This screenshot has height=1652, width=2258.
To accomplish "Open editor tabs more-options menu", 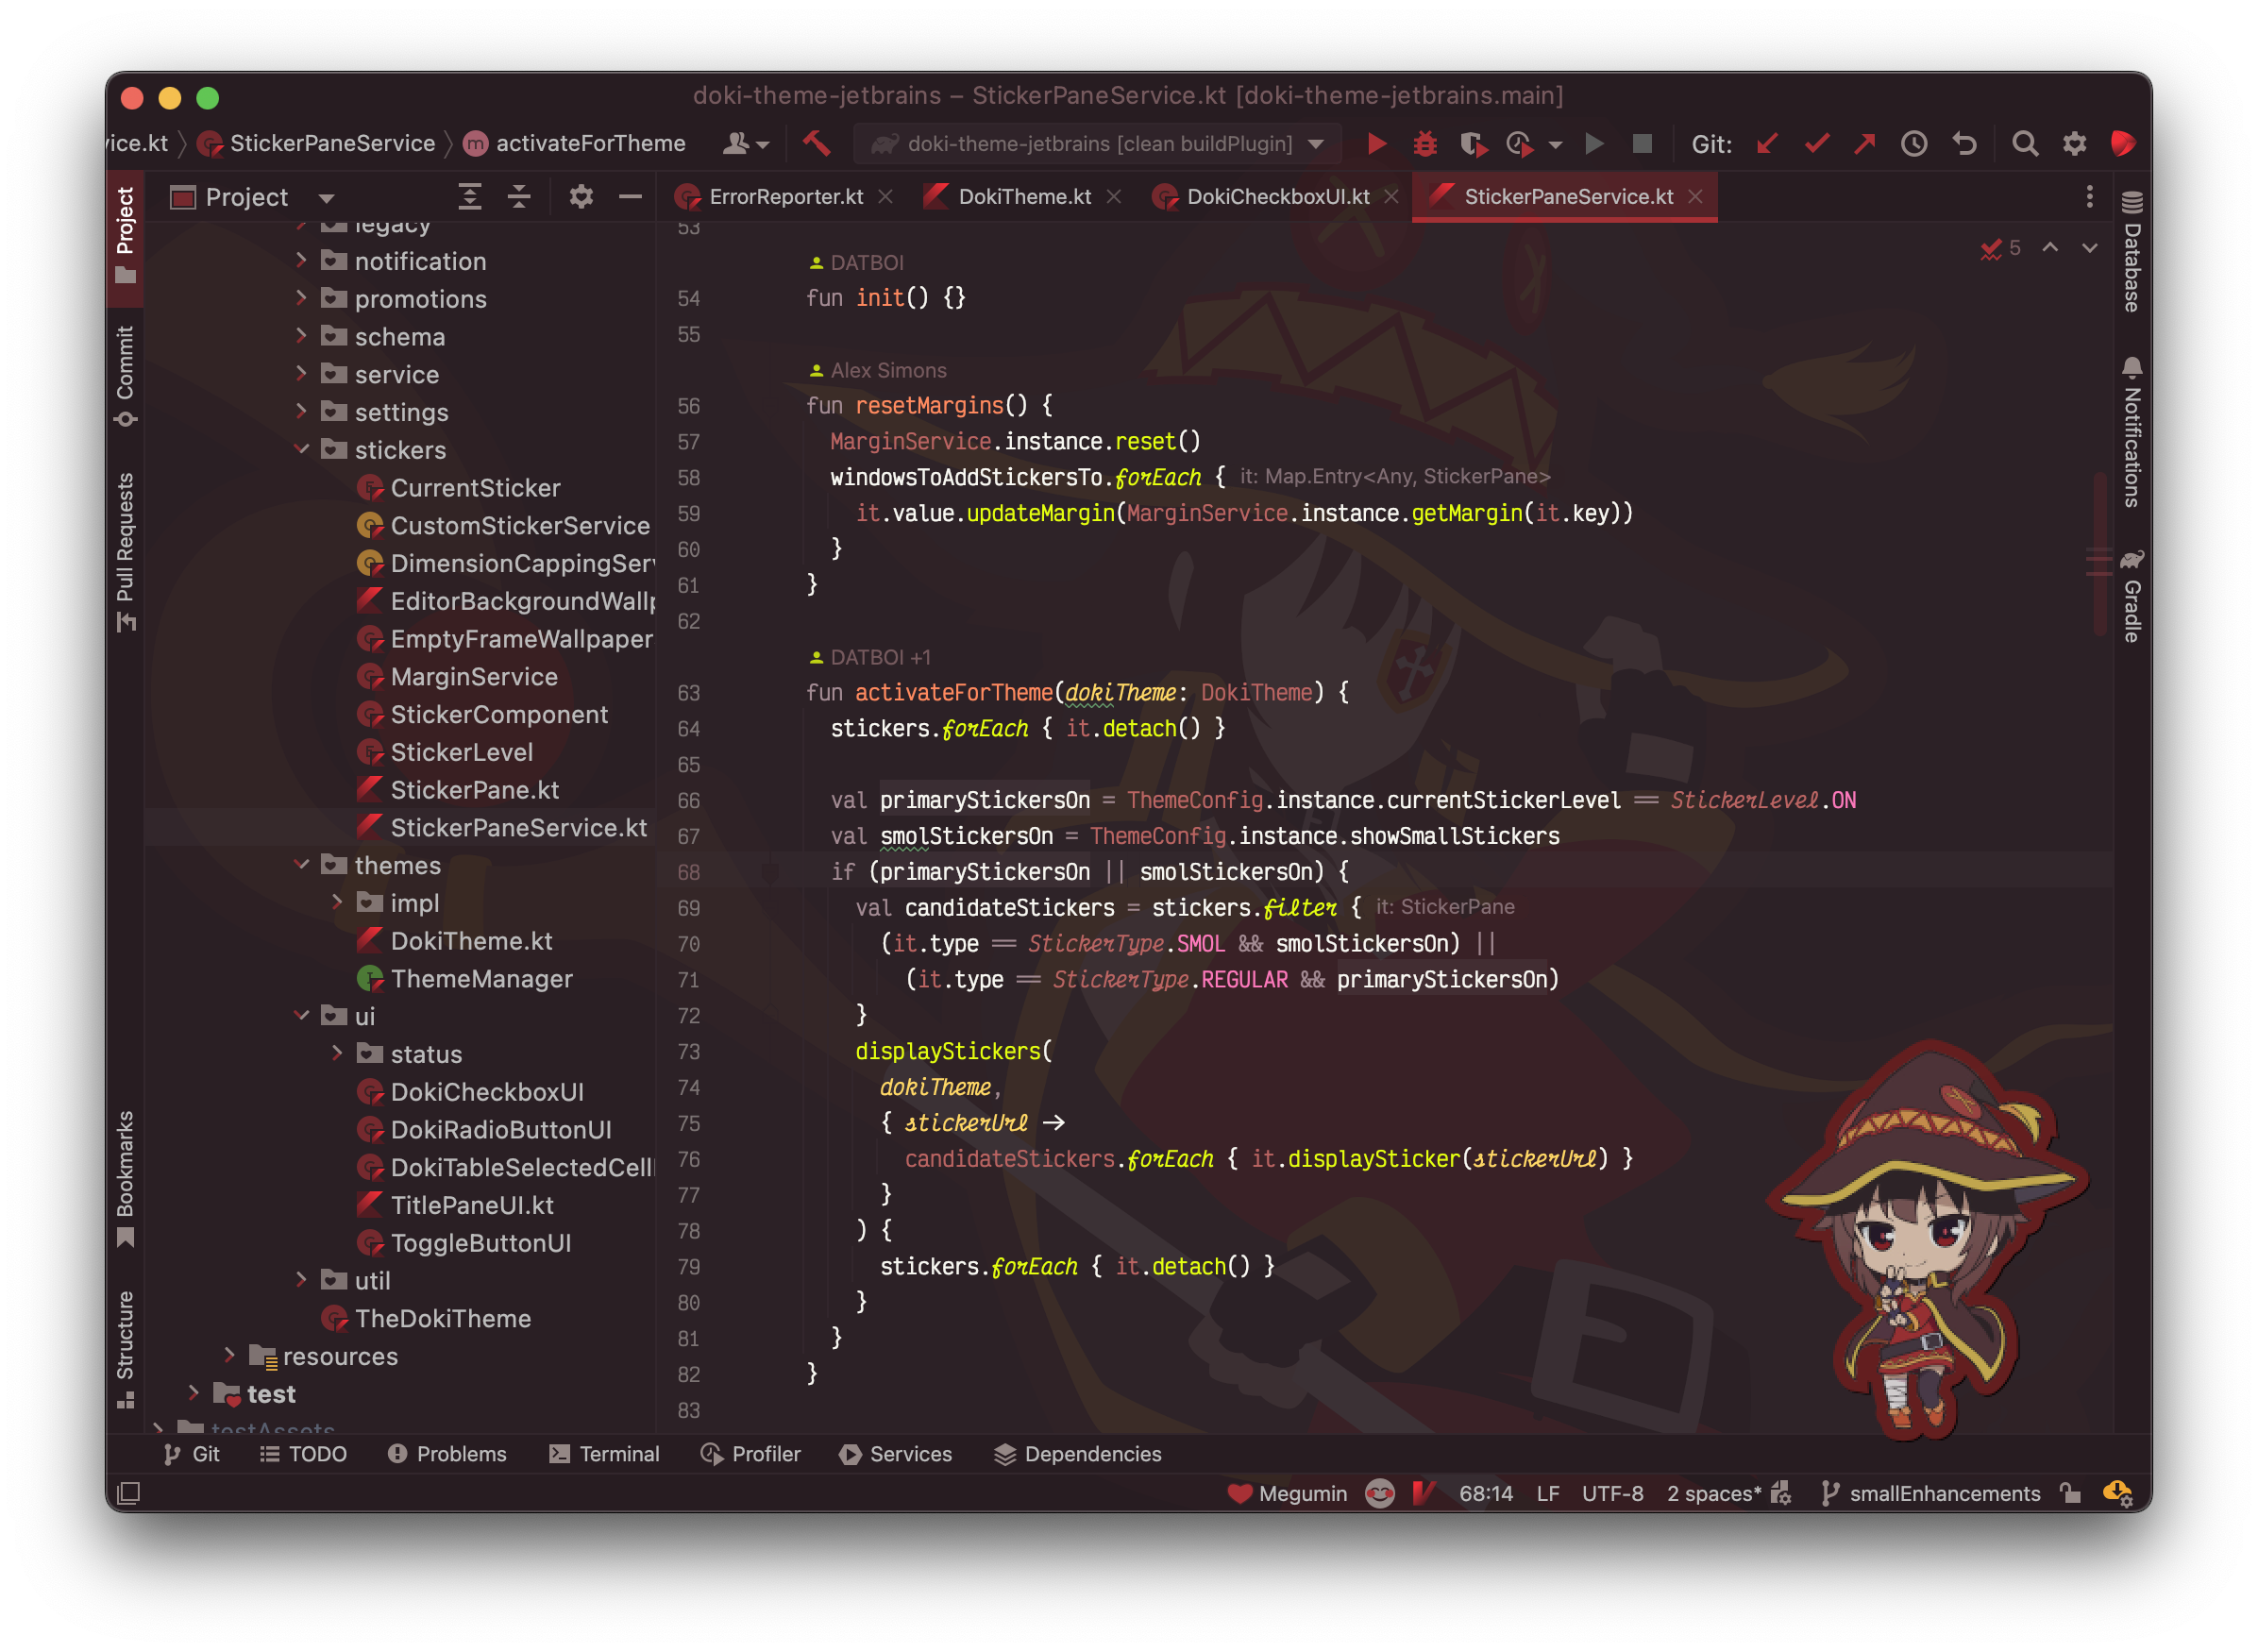I will pos(2089,196).
